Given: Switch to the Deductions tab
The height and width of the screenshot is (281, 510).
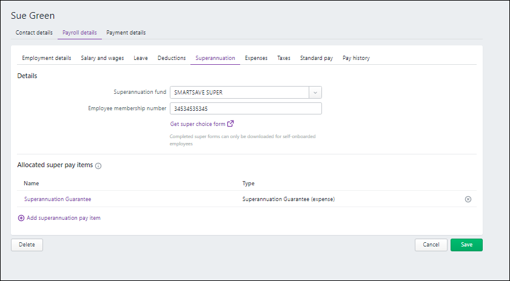Looking at the screenshot, I should tap(172, 58).
